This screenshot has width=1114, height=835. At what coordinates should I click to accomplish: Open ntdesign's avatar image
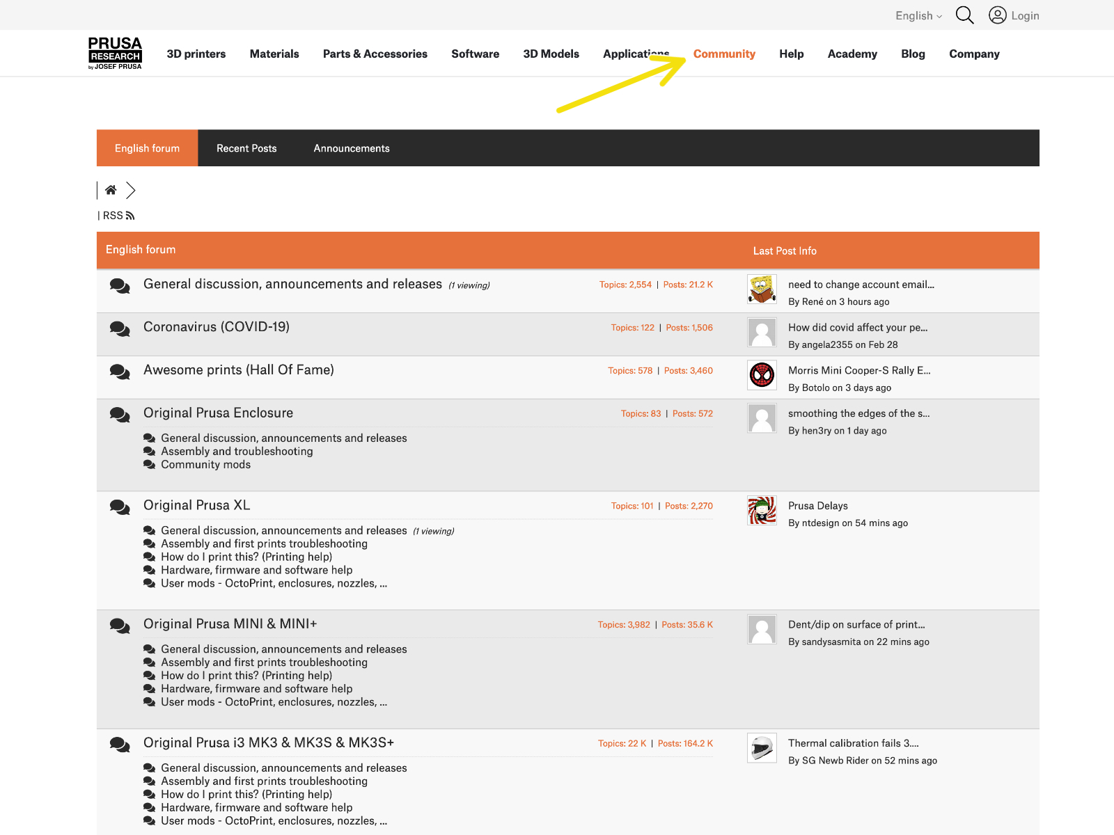[x=762, y=511]
